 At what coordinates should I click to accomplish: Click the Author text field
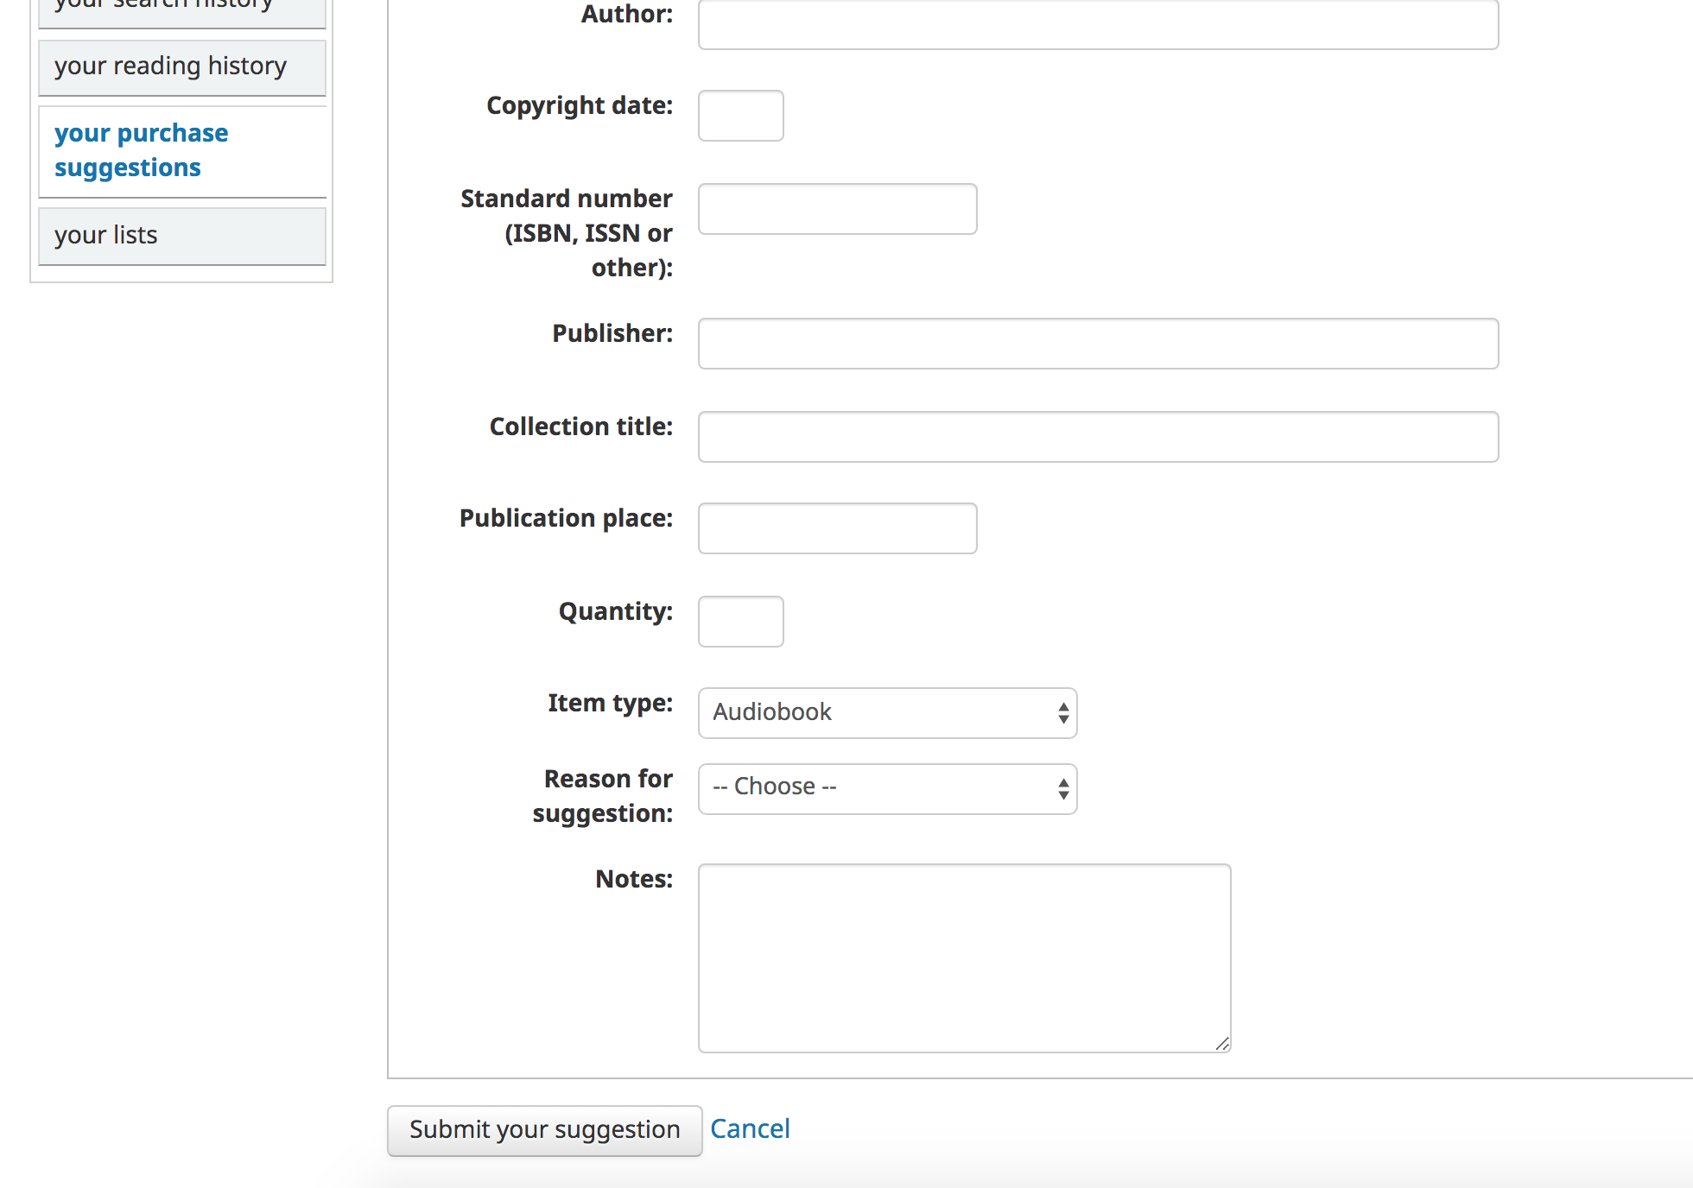click(x=1097, y=24)
